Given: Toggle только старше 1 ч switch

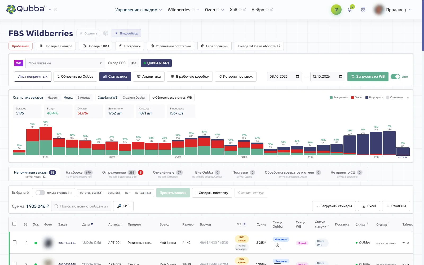Looking at the screenshot, I should tap(40, 193).
